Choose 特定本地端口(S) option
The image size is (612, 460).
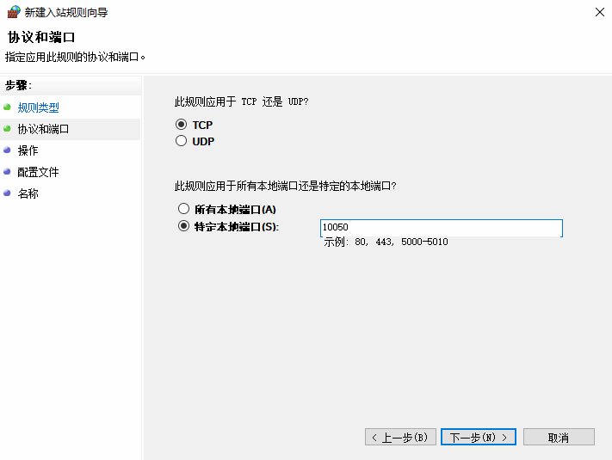[184, 226]
